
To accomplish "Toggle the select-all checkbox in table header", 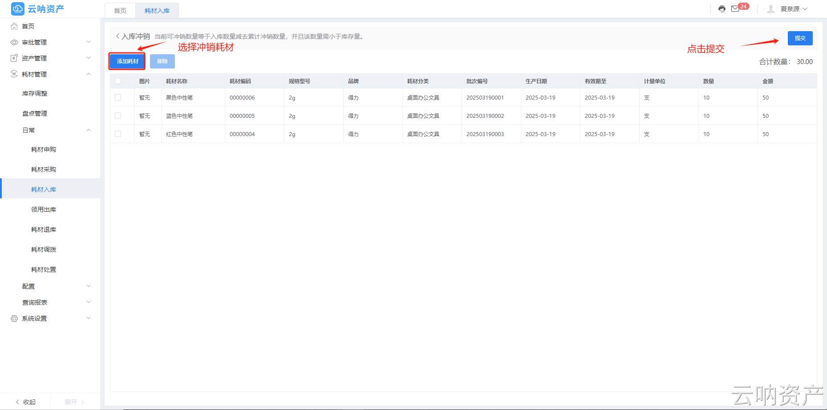I will tap(118, 81).
